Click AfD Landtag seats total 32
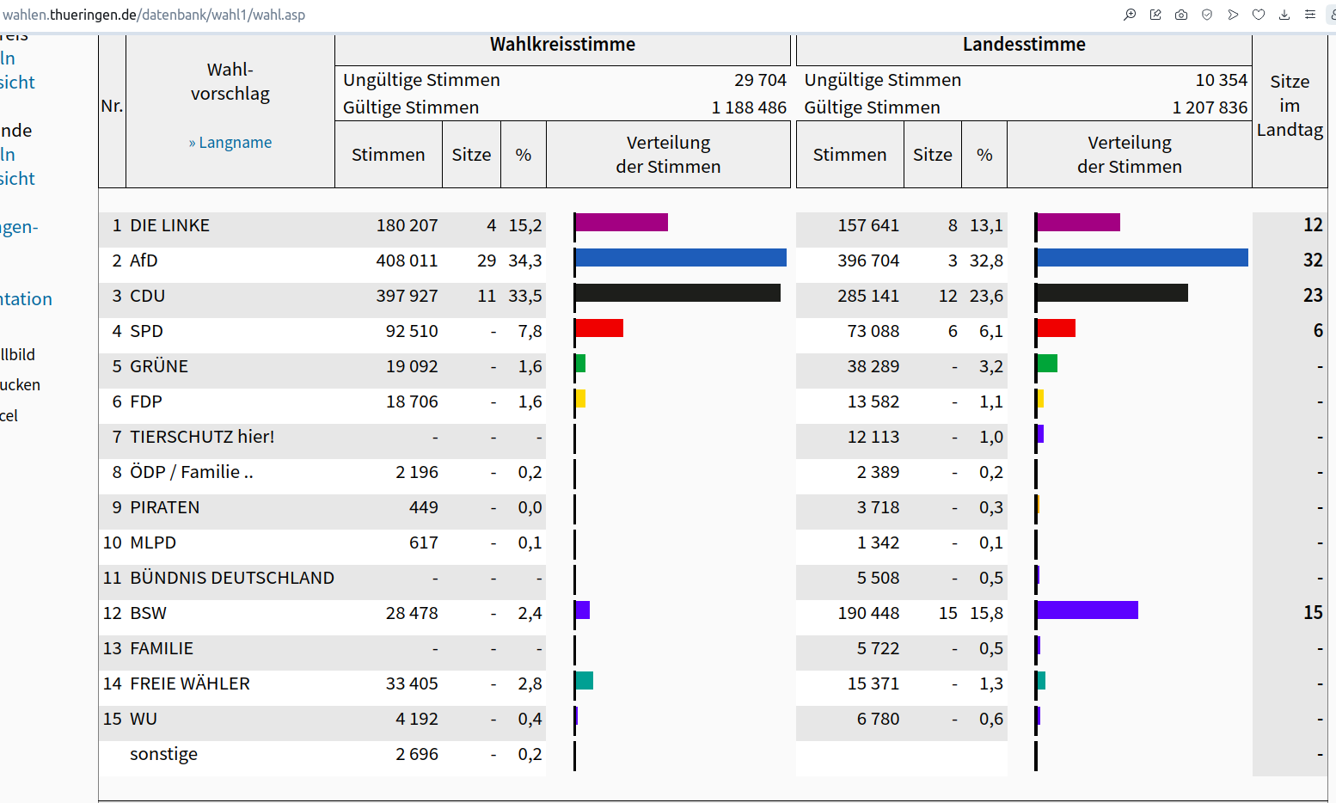1336x803 pixels. pyautogui.click(x=1313, y=260)
